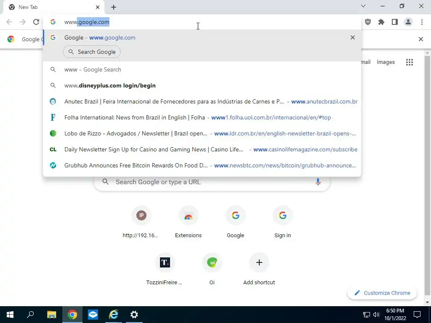
Task: Click the address bar URL text
Action: (87, 22)
